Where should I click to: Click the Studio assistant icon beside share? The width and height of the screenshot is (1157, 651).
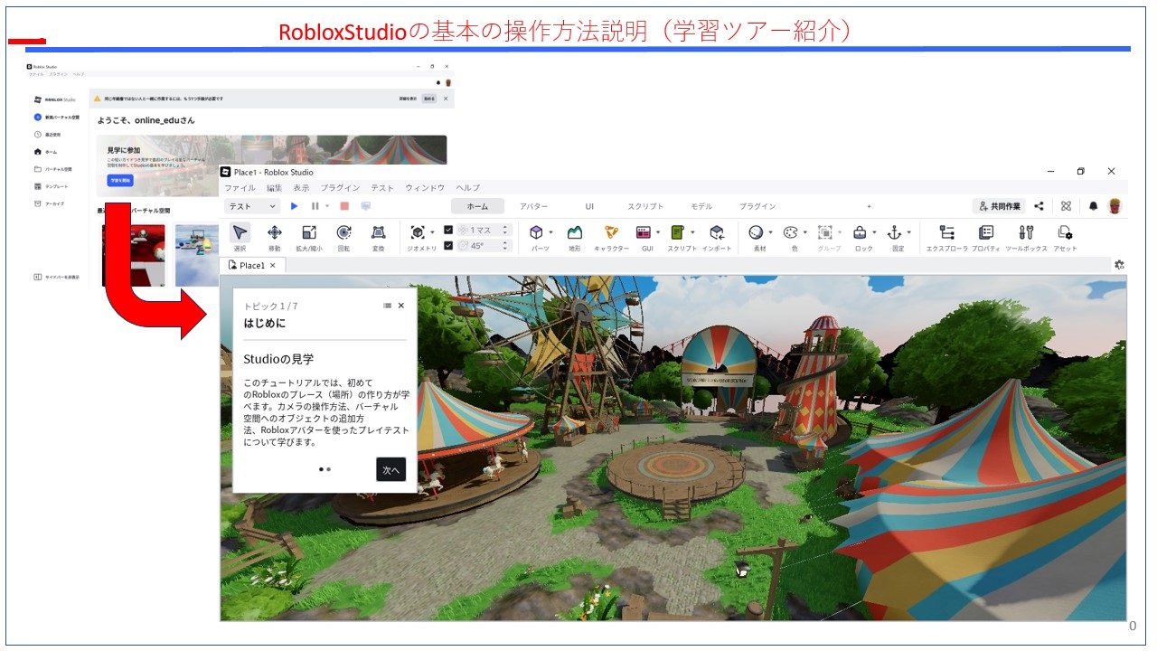click(1067, 206)
